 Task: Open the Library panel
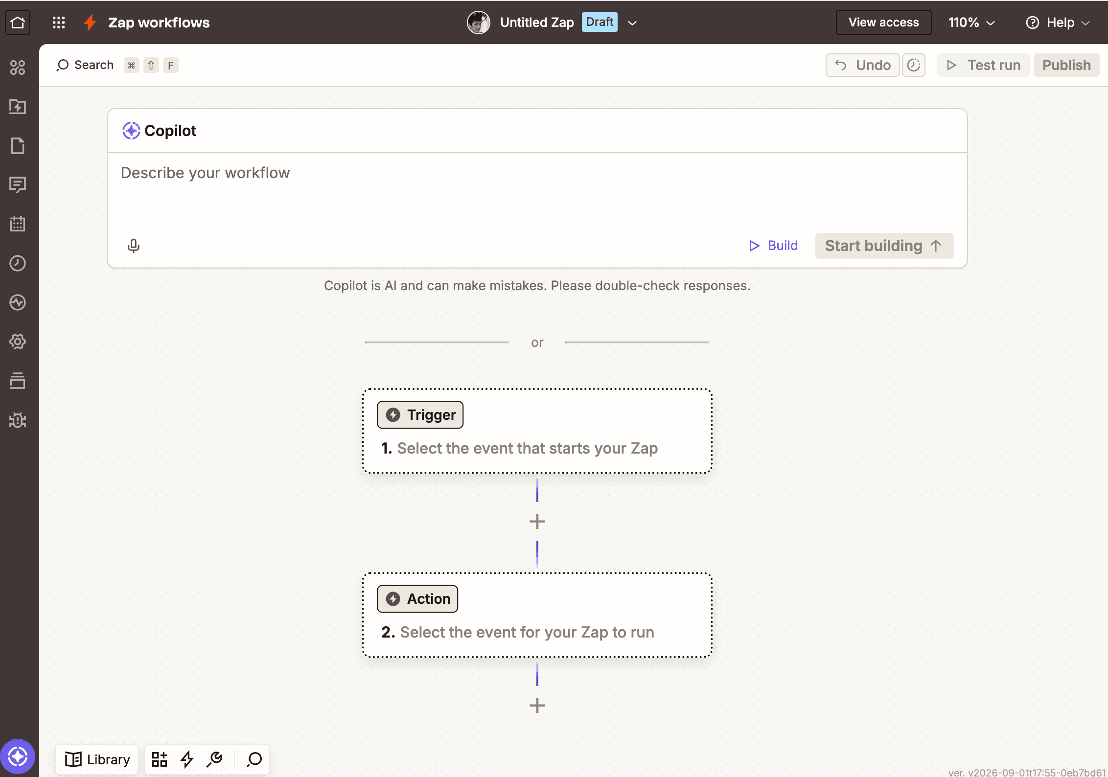[x=97, y=759]
